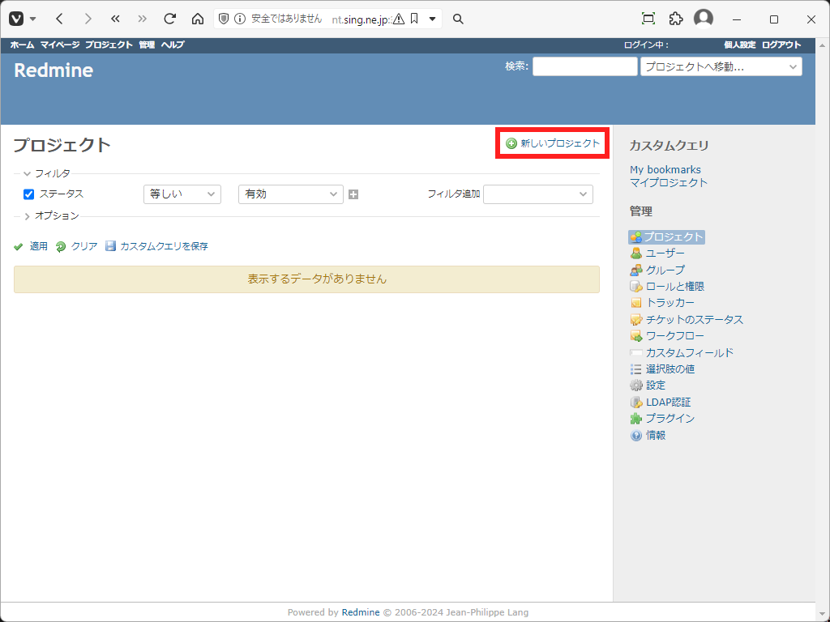Click the browser search magnifier icon
Screen dimensions: 830x622
click(x=459, y=19)
